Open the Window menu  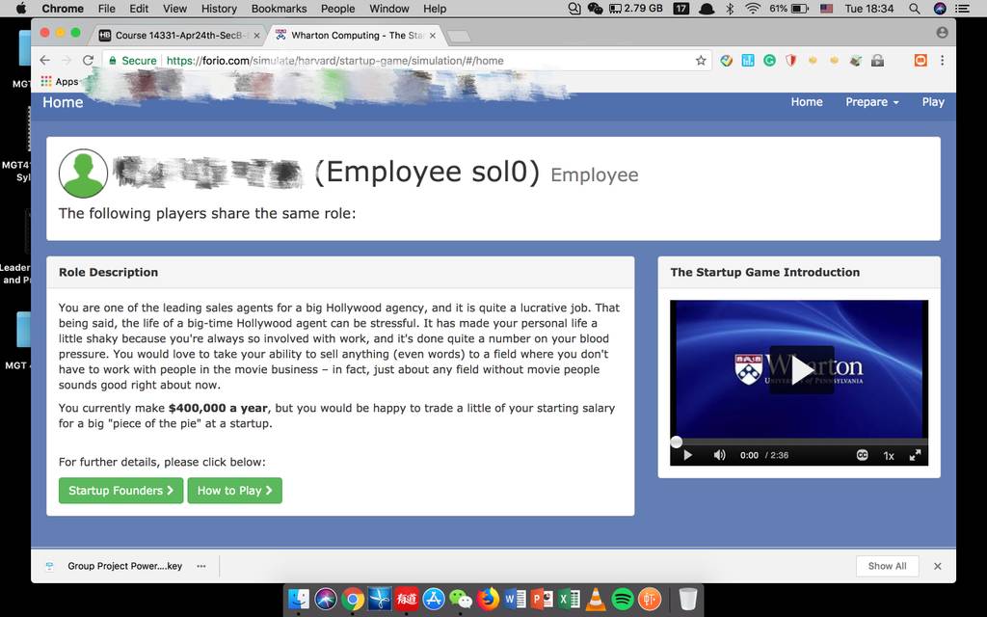click(x=389, y=8)
